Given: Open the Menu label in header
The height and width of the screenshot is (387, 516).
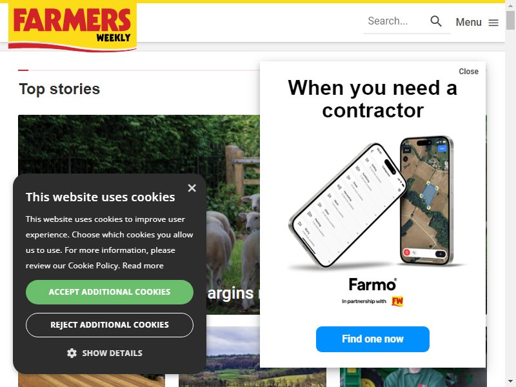Looking at the screenshot, I should [468, 23].
